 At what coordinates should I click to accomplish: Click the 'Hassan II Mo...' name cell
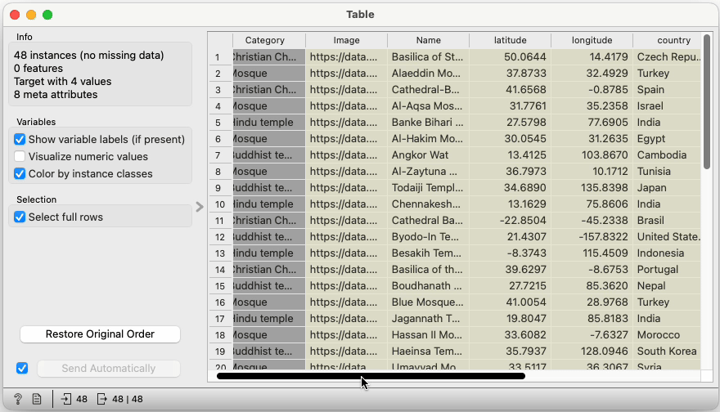(x=429, y=335)
